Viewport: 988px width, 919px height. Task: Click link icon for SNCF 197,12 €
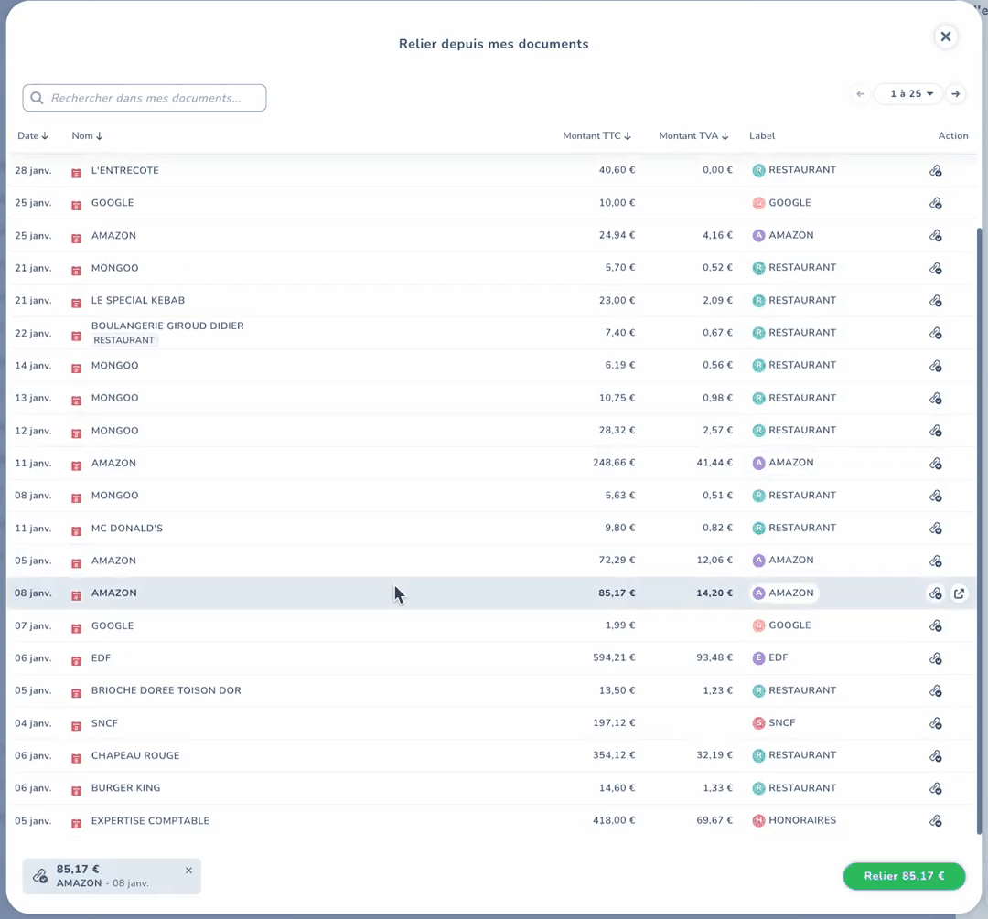pyautogui.click(x=935, y=723)
